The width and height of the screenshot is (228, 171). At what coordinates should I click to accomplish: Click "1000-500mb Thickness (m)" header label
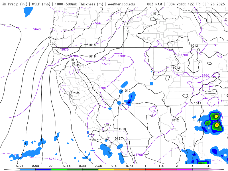(x=79, y=4)
